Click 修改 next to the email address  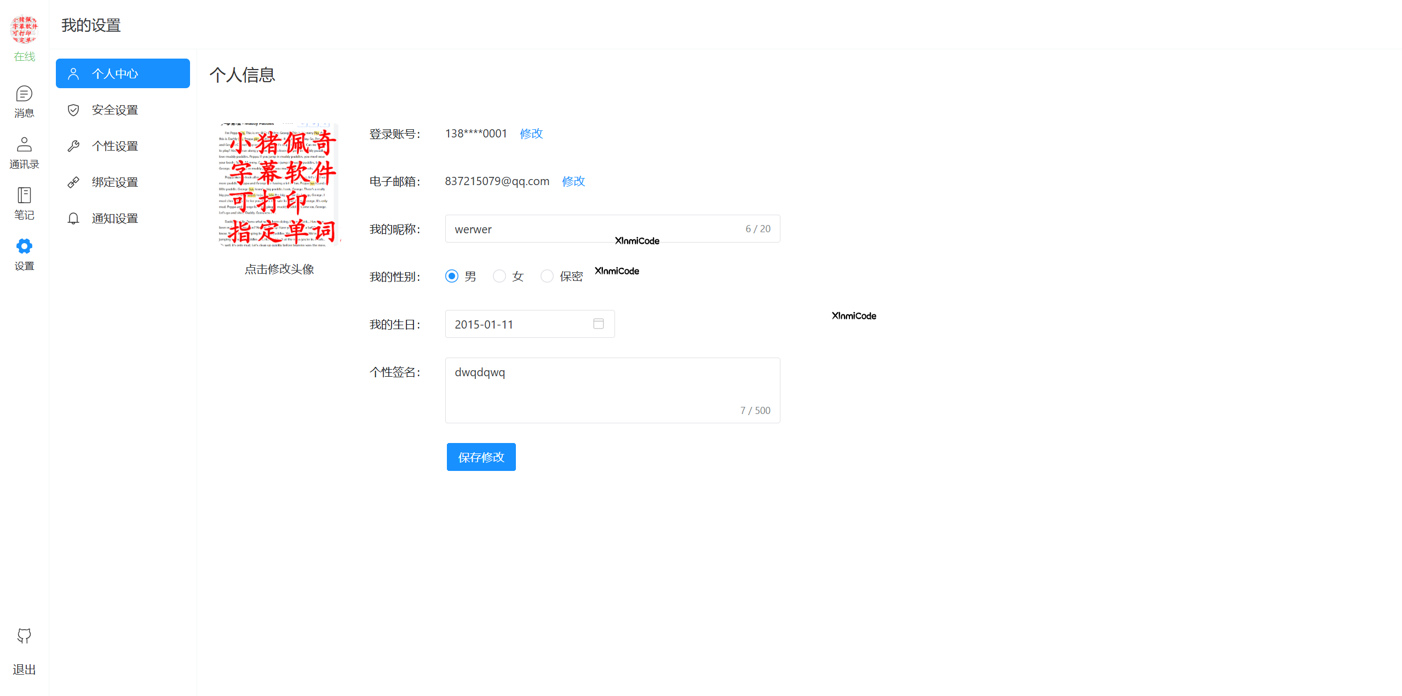[x=573, y=181]
